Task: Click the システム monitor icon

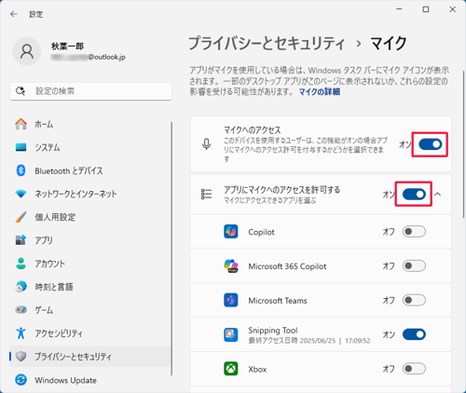Action: [21, 147]
